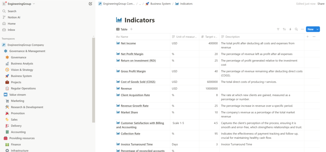Screen dimensions: 326x152
Task: Open the Marketing page in sidebar
Action: click(18, 101)
